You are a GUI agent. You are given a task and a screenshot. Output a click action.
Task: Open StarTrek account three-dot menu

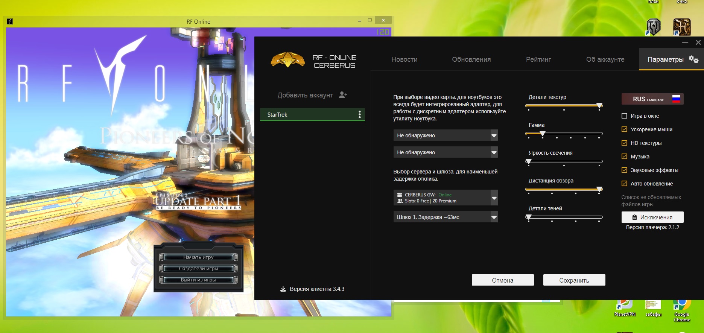(x=360, y=114)
